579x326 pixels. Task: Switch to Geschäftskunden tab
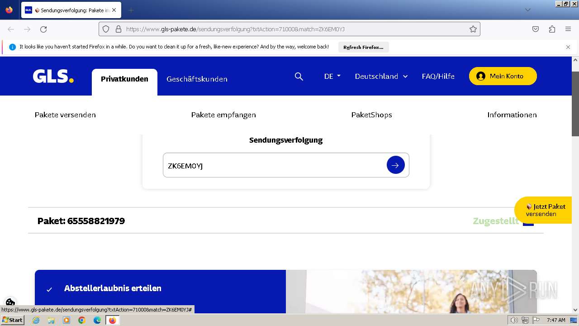click(x=197, y=79)
